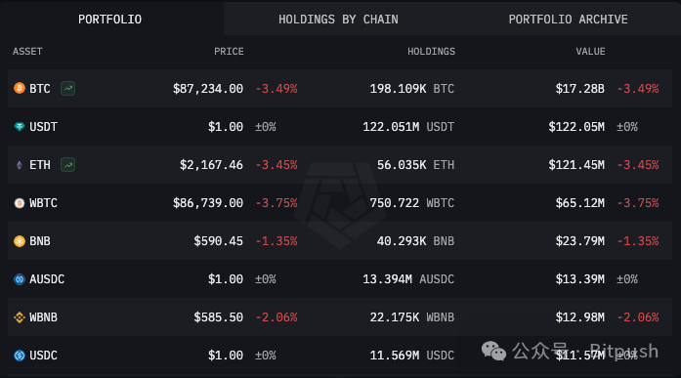Click the ETH price chart icon

(67, 165)
